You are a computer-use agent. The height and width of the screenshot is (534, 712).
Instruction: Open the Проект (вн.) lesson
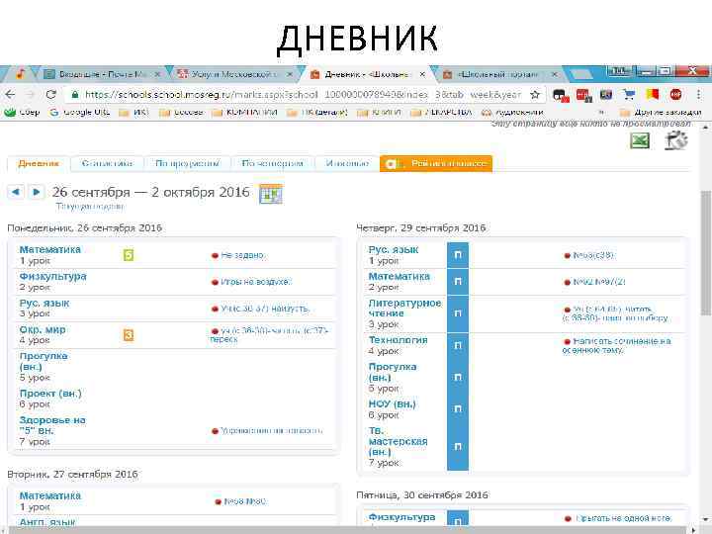click(x=50, y=394)
